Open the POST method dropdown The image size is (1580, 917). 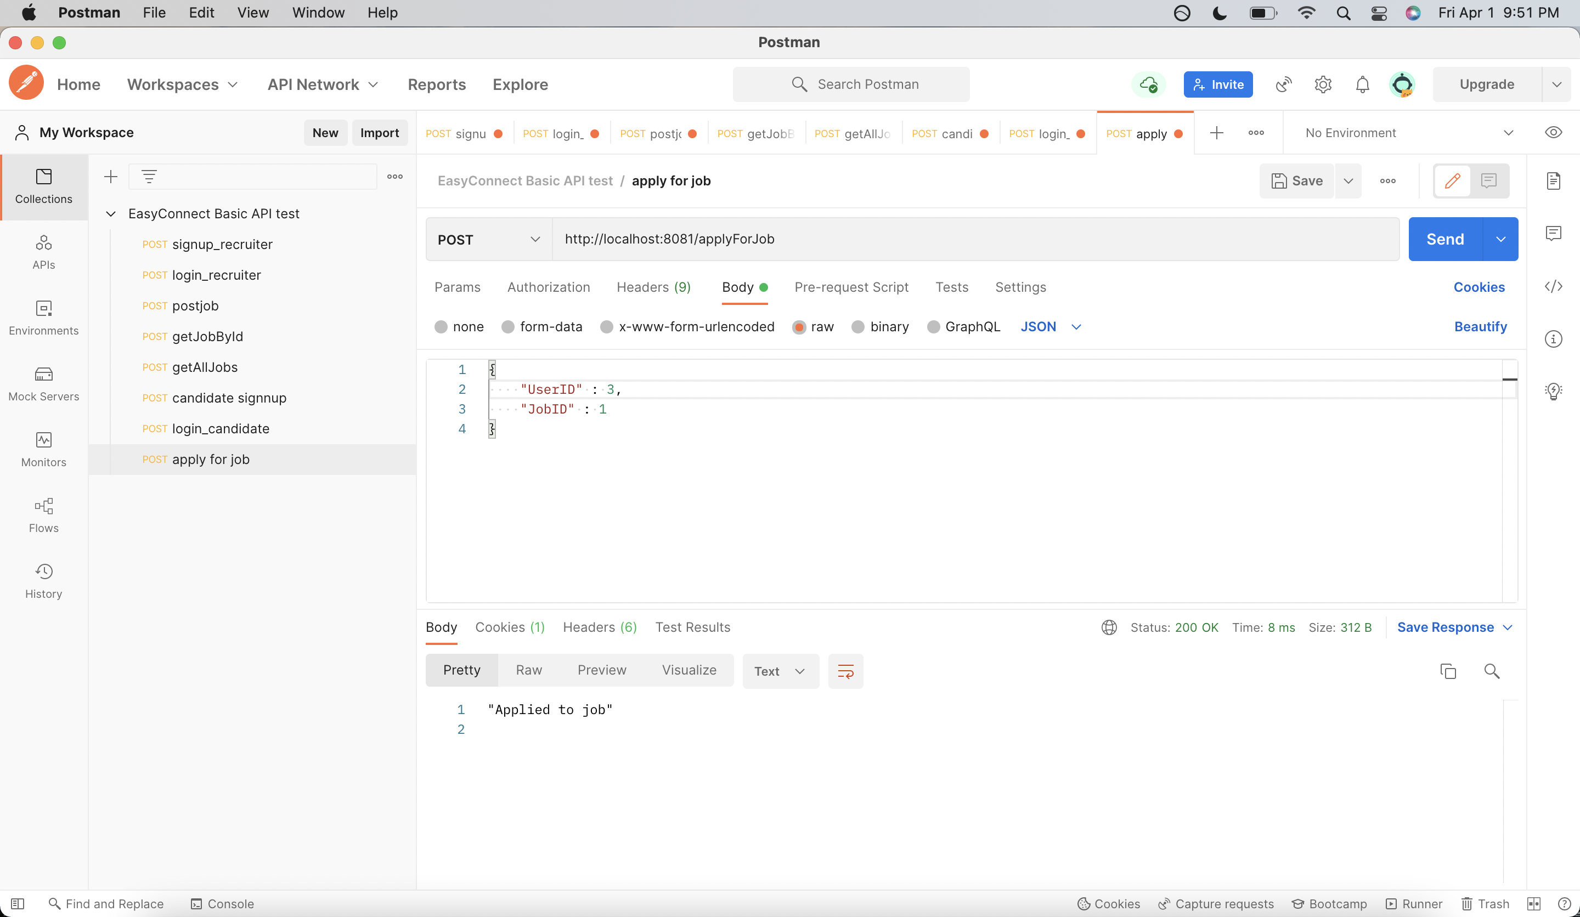(488, 240)
